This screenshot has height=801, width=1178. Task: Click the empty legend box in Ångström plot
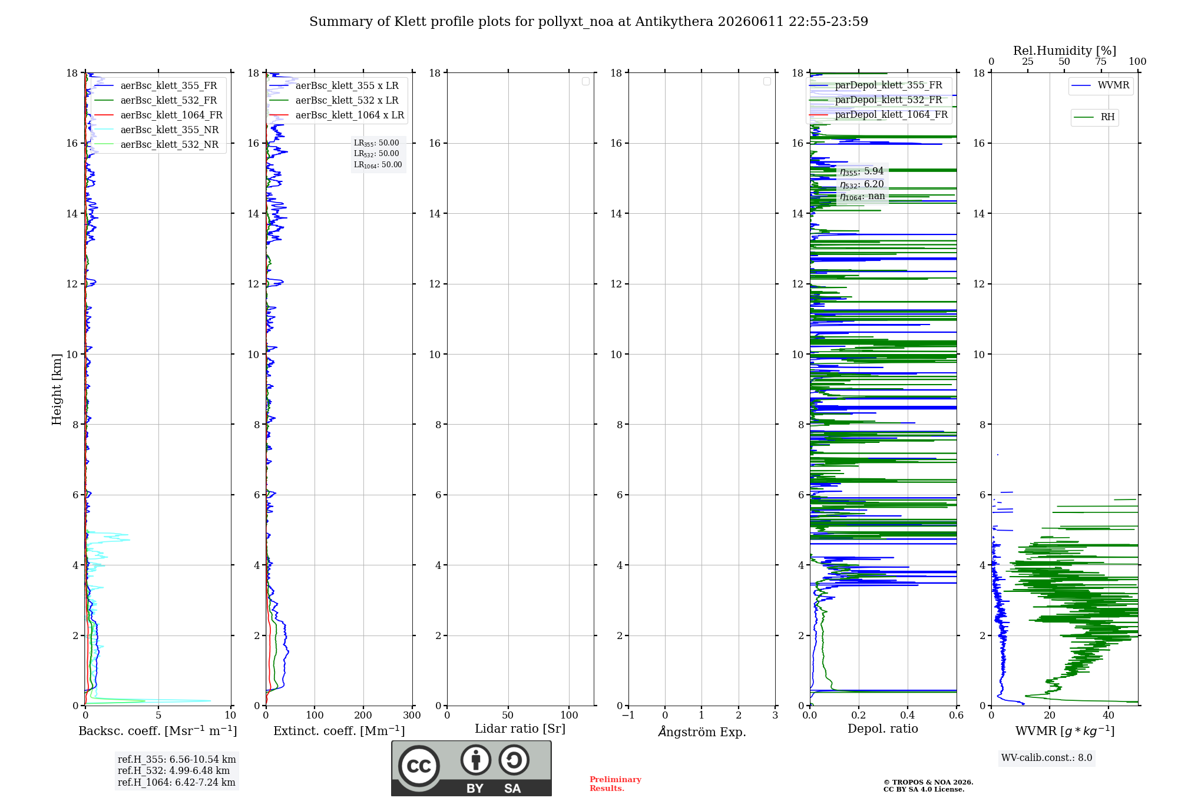767,81
